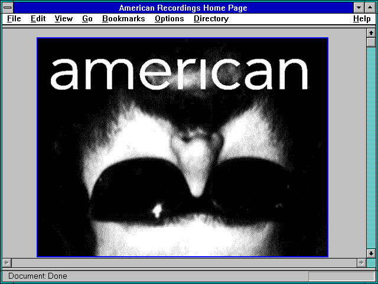Click the vertical scrollbar up arrow

click(371, 33)
